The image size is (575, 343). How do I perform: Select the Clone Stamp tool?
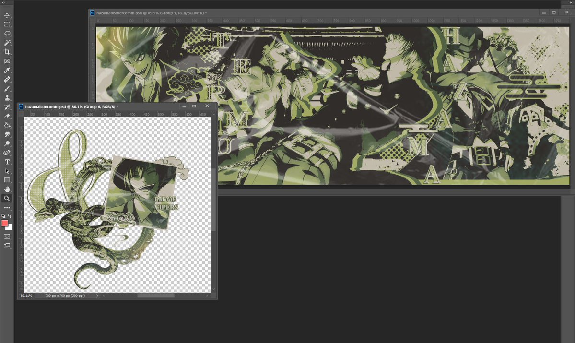(7, 98)
